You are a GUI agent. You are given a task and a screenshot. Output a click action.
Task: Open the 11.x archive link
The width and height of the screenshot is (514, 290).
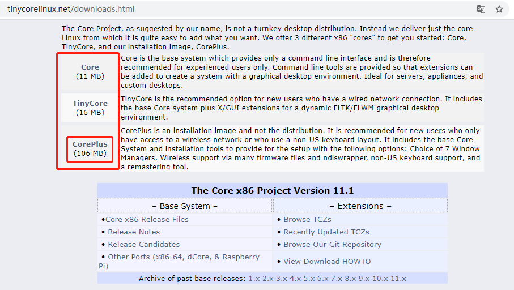click(398, 279)
